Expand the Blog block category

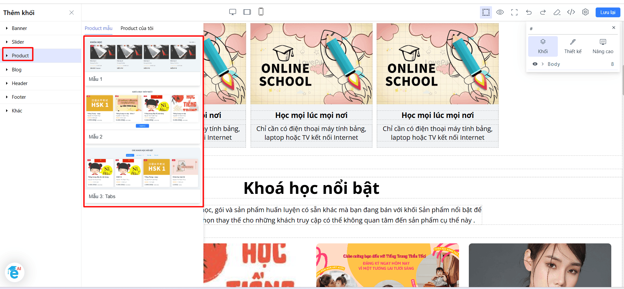tap(40, 69)
